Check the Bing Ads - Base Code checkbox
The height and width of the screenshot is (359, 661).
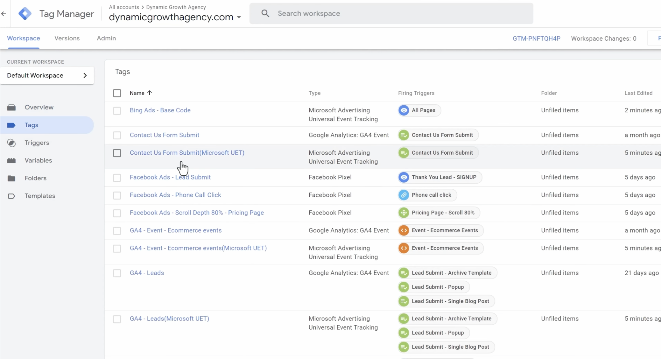pyautogui.click(x=117, y=111)
